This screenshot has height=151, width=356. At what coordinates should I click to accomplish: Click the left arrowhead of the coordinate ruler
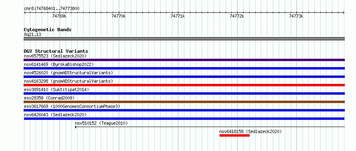tap(25, 12)
